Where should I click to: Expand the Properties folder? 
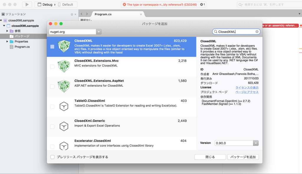pyautogui.click(x=7, y=41)
